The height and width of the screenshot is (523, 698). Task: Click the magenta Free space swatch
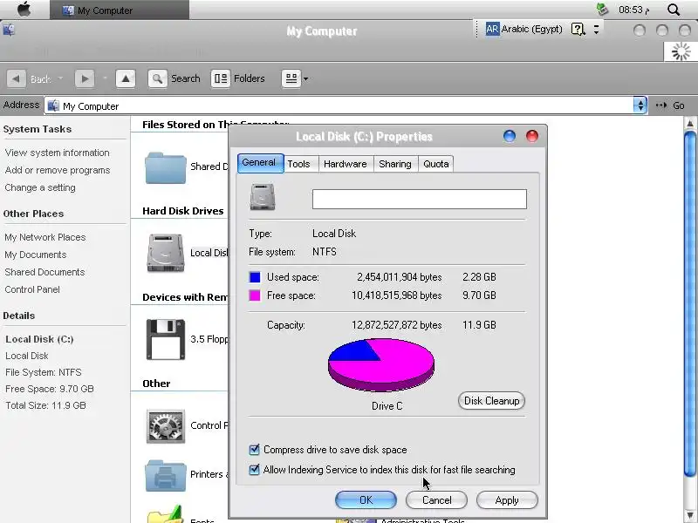click(255, 295)
